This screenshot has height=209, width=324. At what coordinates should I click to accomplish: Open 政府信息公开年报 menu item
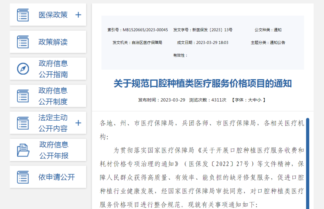click(48, 150)
